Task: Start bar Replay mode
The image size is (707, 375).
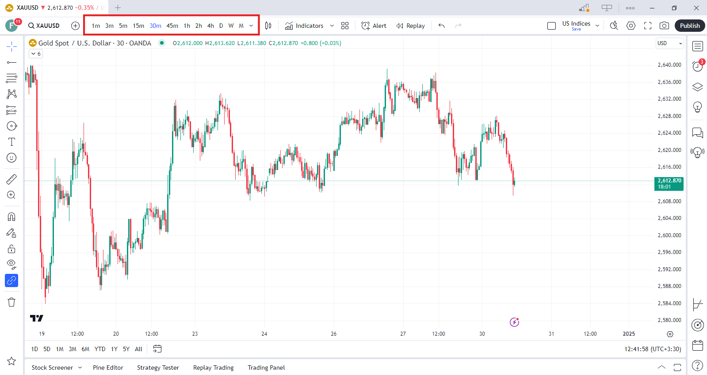Action: tap(410, 26)
